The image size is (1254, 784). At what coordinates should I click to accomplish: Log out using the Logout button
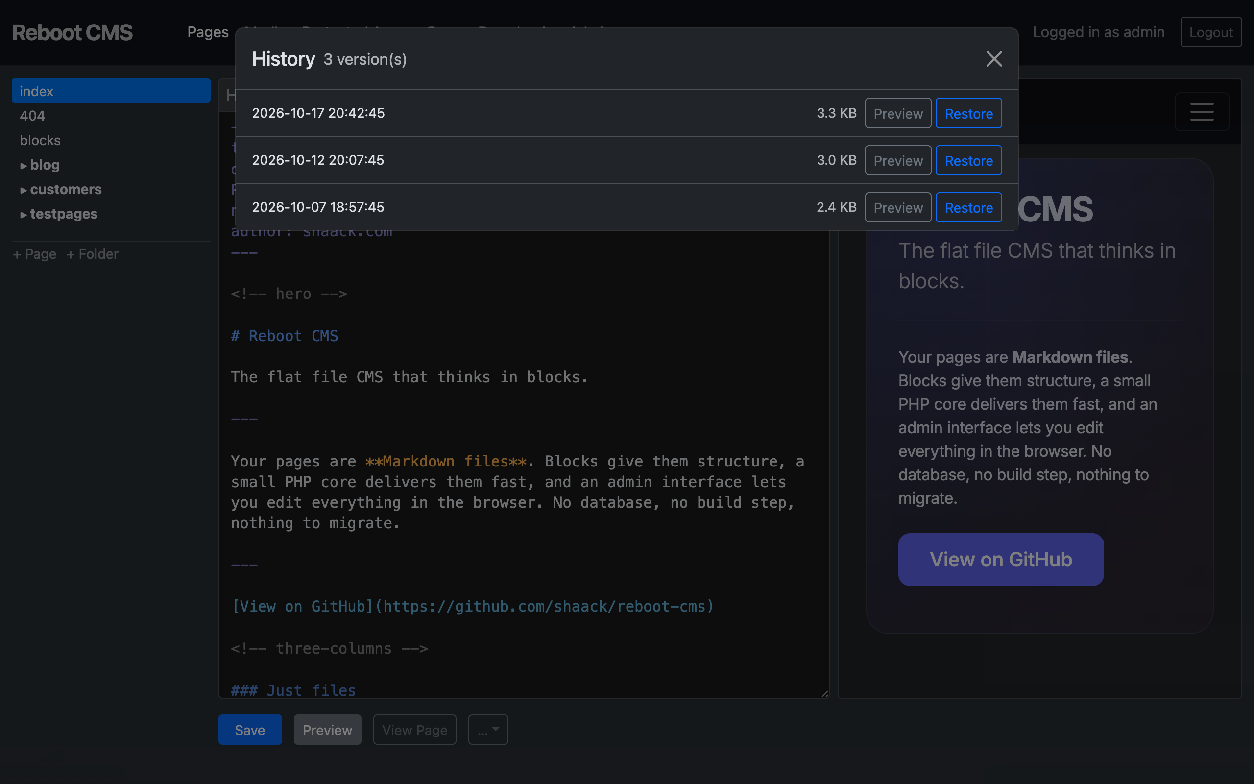[1211, 32]
